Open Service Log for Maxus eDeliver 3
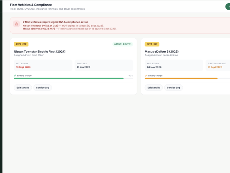Image resolution: width=230 pixels, height=173 pixels. point(173,88)
